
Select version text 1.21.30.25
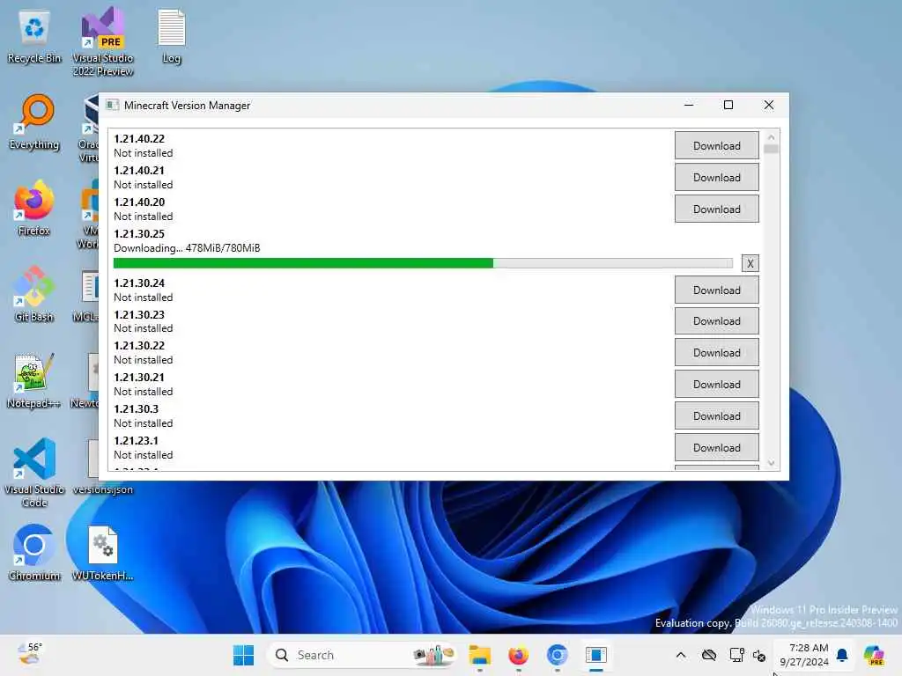(x=139, y=234)
